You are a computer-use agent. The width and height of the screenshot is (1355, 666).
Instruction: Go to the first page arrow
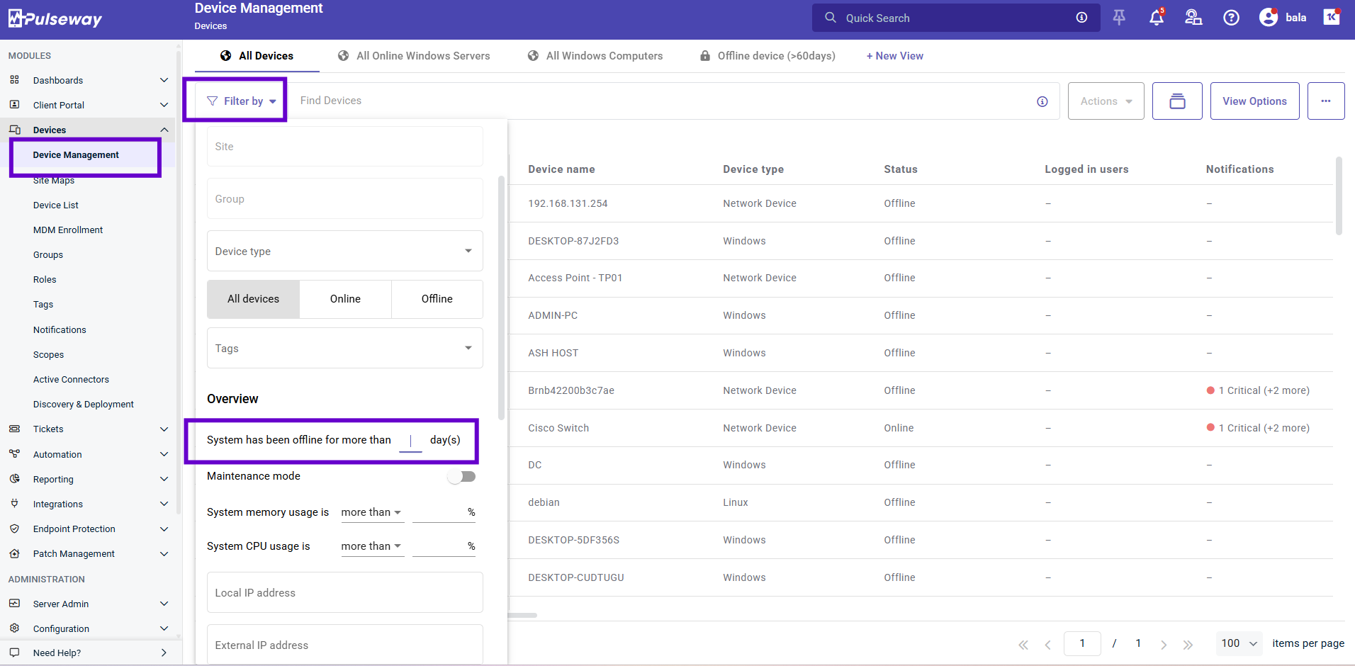tap(1023, 645)
